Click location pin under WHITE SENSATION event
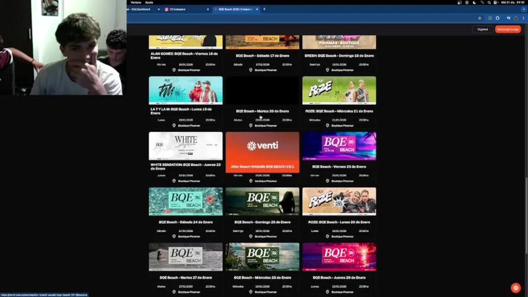 pyautogui.click(x=174, y=181)
